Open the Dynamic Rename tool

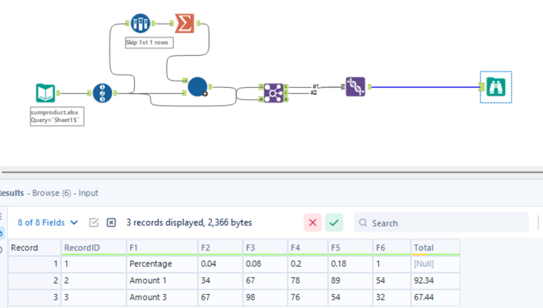pyautogui.click(x=355, y=87)
